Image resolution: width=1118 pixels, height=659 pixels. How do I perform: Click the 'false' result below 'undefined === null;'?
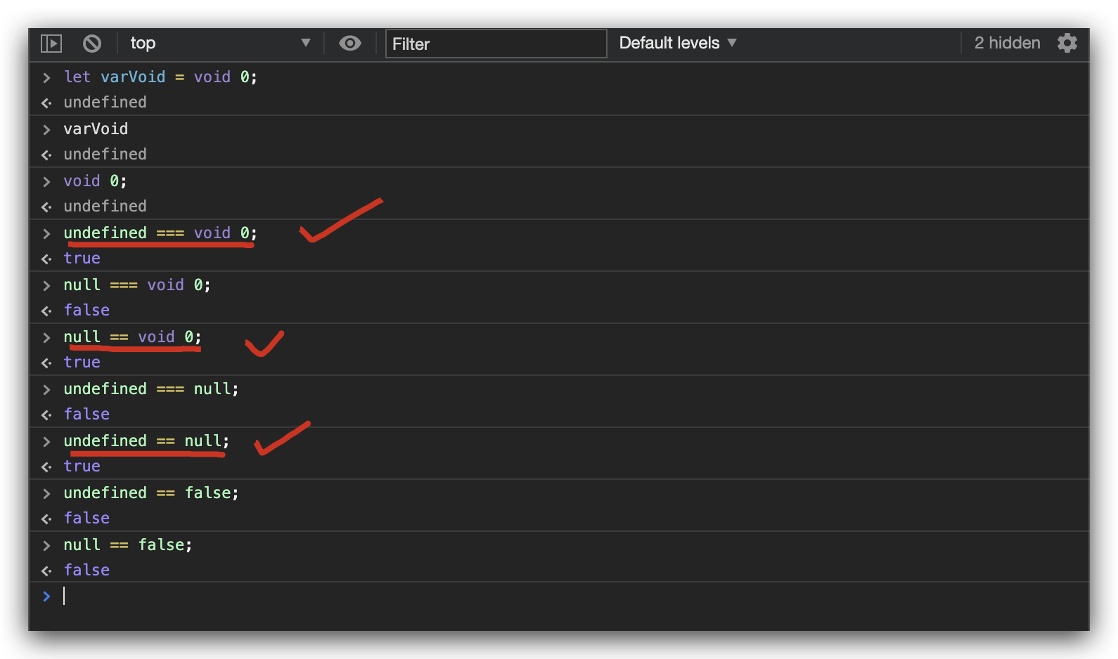(86, 415)
